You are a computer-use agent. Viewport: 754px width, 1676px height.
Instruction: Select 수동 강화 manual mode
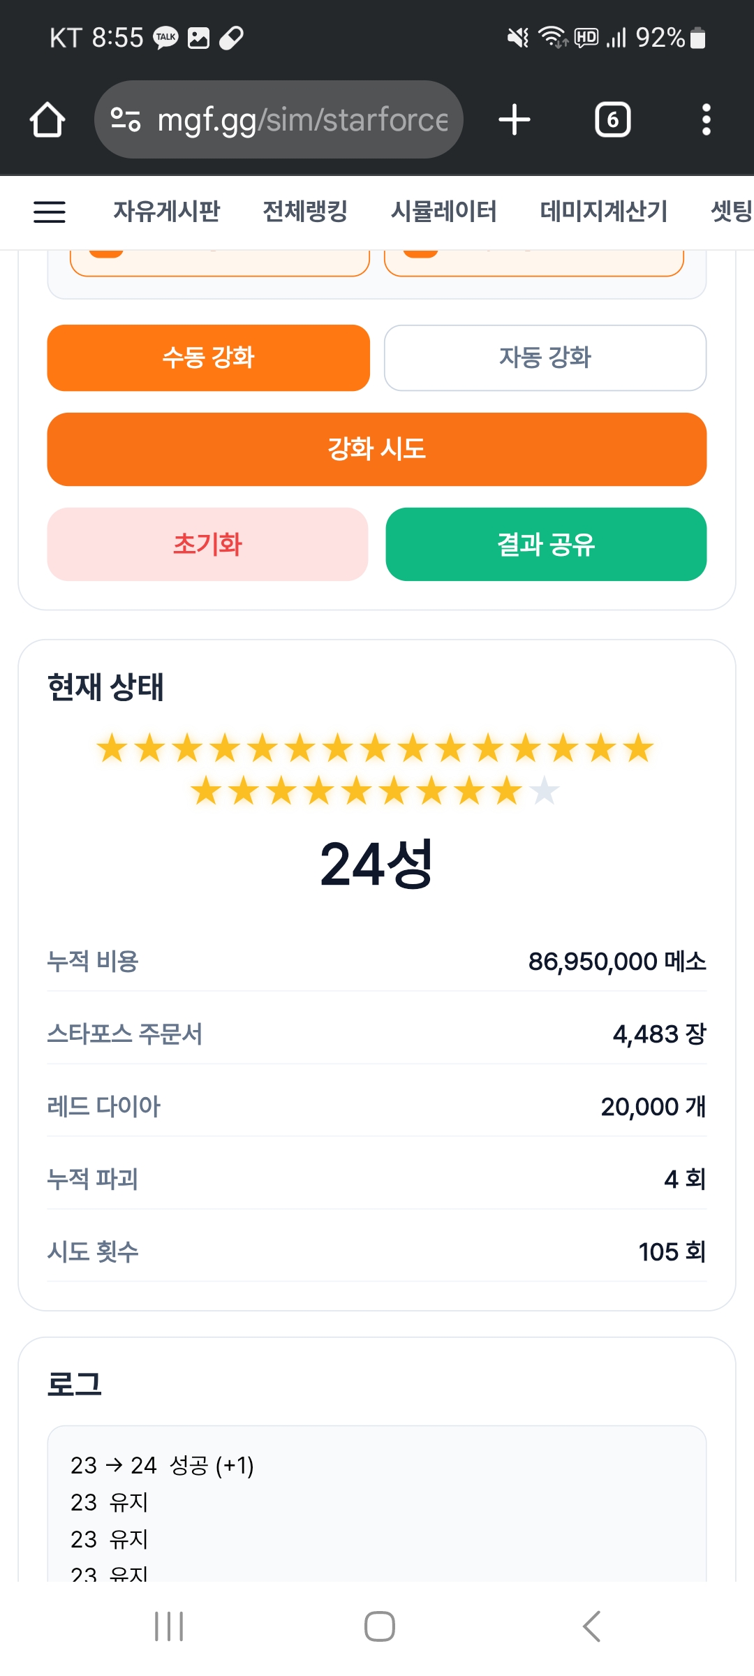(x=208, y=358)
